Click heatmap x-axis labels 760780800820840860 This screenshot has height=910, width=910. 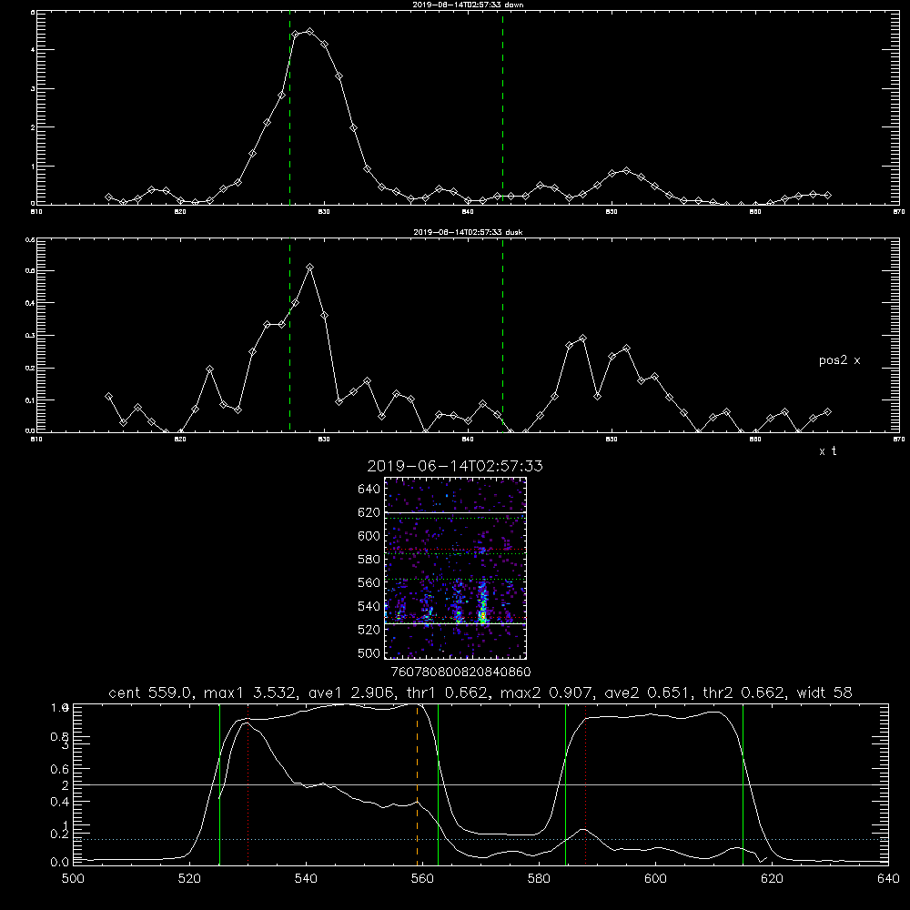coord(460,672)
